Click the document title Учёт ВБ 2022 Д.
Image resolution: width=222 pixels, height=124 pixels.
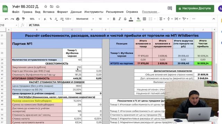click(26, 7)
